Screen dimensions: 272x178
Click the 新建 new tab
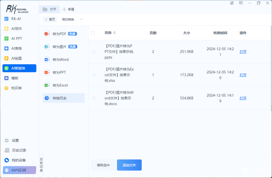point(68,10)
